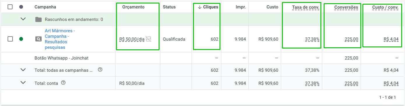Sort by the Taxa de conv. column header
This screenshot has height=106, width=405.
(306, 7)
